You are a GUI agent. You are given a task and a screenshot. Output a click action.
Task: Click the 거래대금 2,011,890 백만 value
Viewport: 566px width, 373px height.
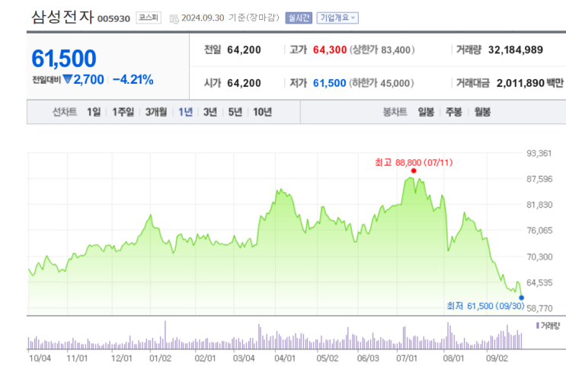pyautogui.click(x=530, y=83)
